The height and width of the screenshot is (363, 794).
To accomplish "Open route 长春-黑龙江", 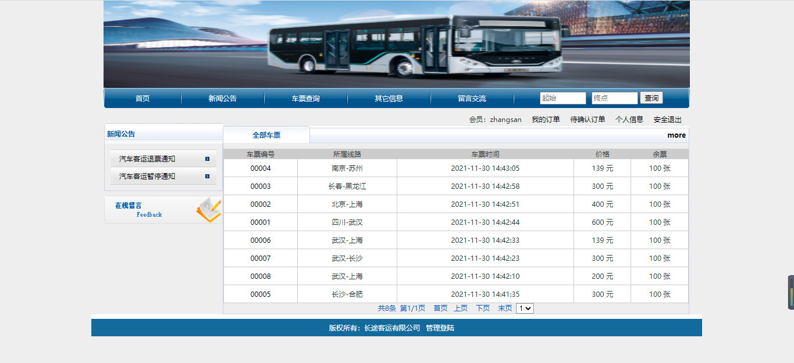I will point(347,186).
